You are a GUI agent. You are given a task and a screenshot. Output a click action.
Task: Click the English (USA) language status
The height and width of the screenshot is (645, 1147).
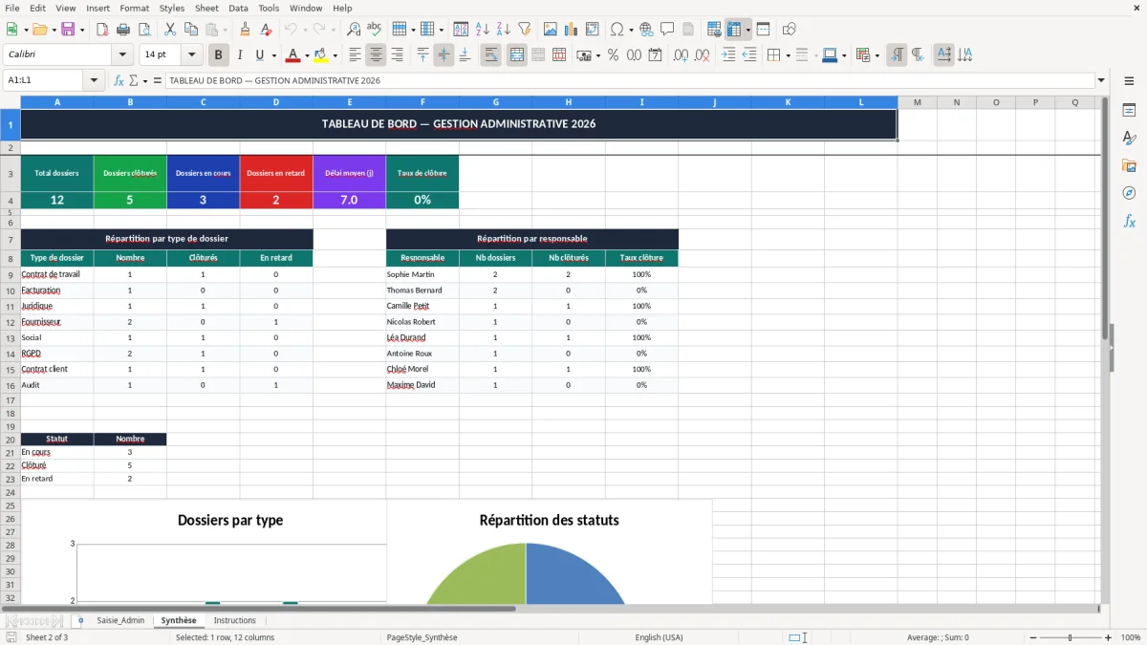click(659, 637)
